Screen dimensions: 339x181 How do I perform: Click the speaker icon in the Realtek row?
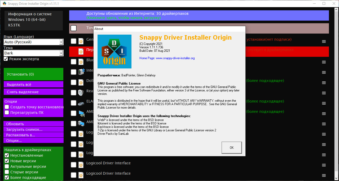tap(81, 93)
